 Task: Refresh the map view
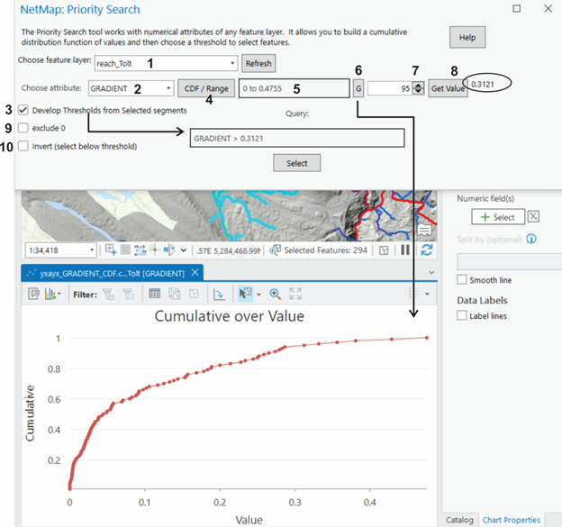pos(426,250)
